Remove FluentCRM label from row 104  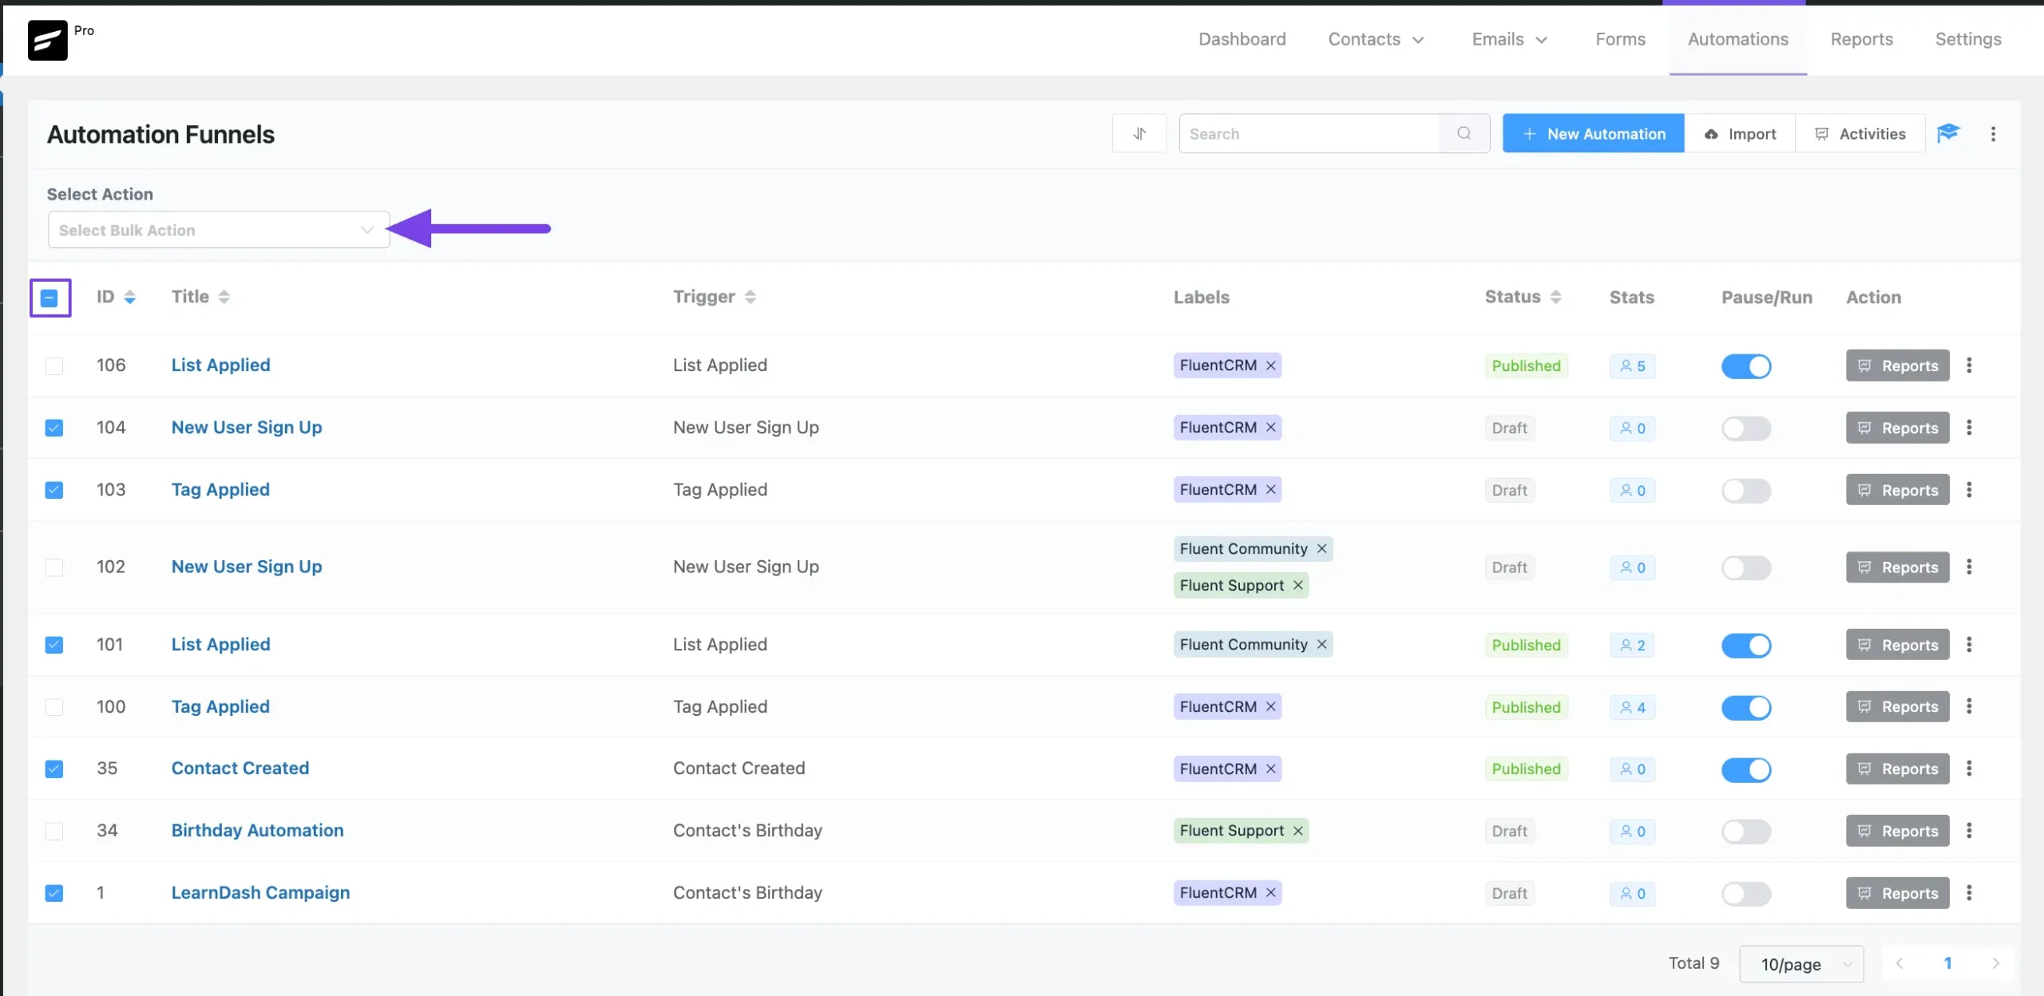[x=1270, y=427]
